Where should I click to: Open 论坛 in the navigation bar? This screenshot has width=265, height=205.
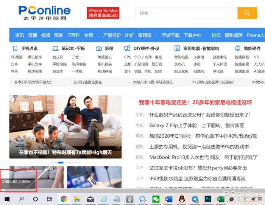tap(216, 35)
